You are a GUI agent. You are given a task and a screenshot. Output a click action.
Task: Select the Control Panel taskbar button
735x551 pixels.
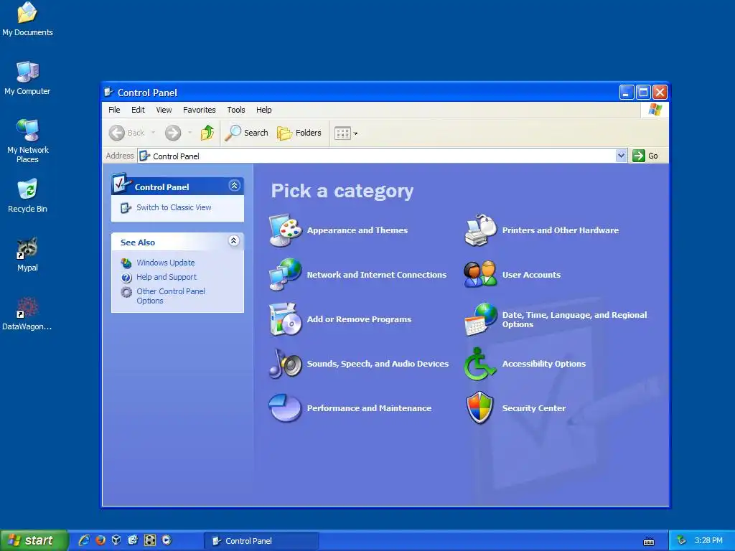(261, 541)
